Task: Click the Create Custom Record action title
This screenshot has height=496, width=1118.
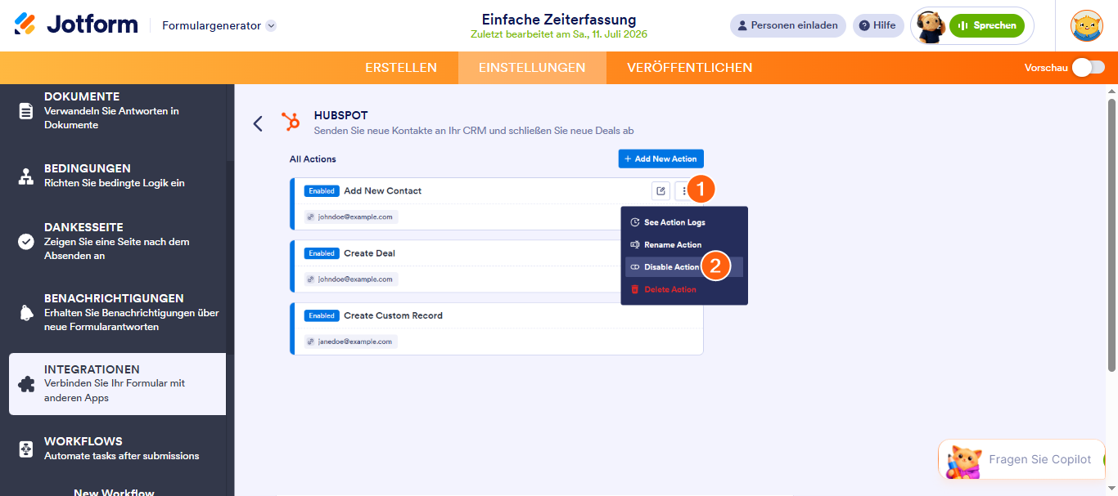Action: coord(394,315)
